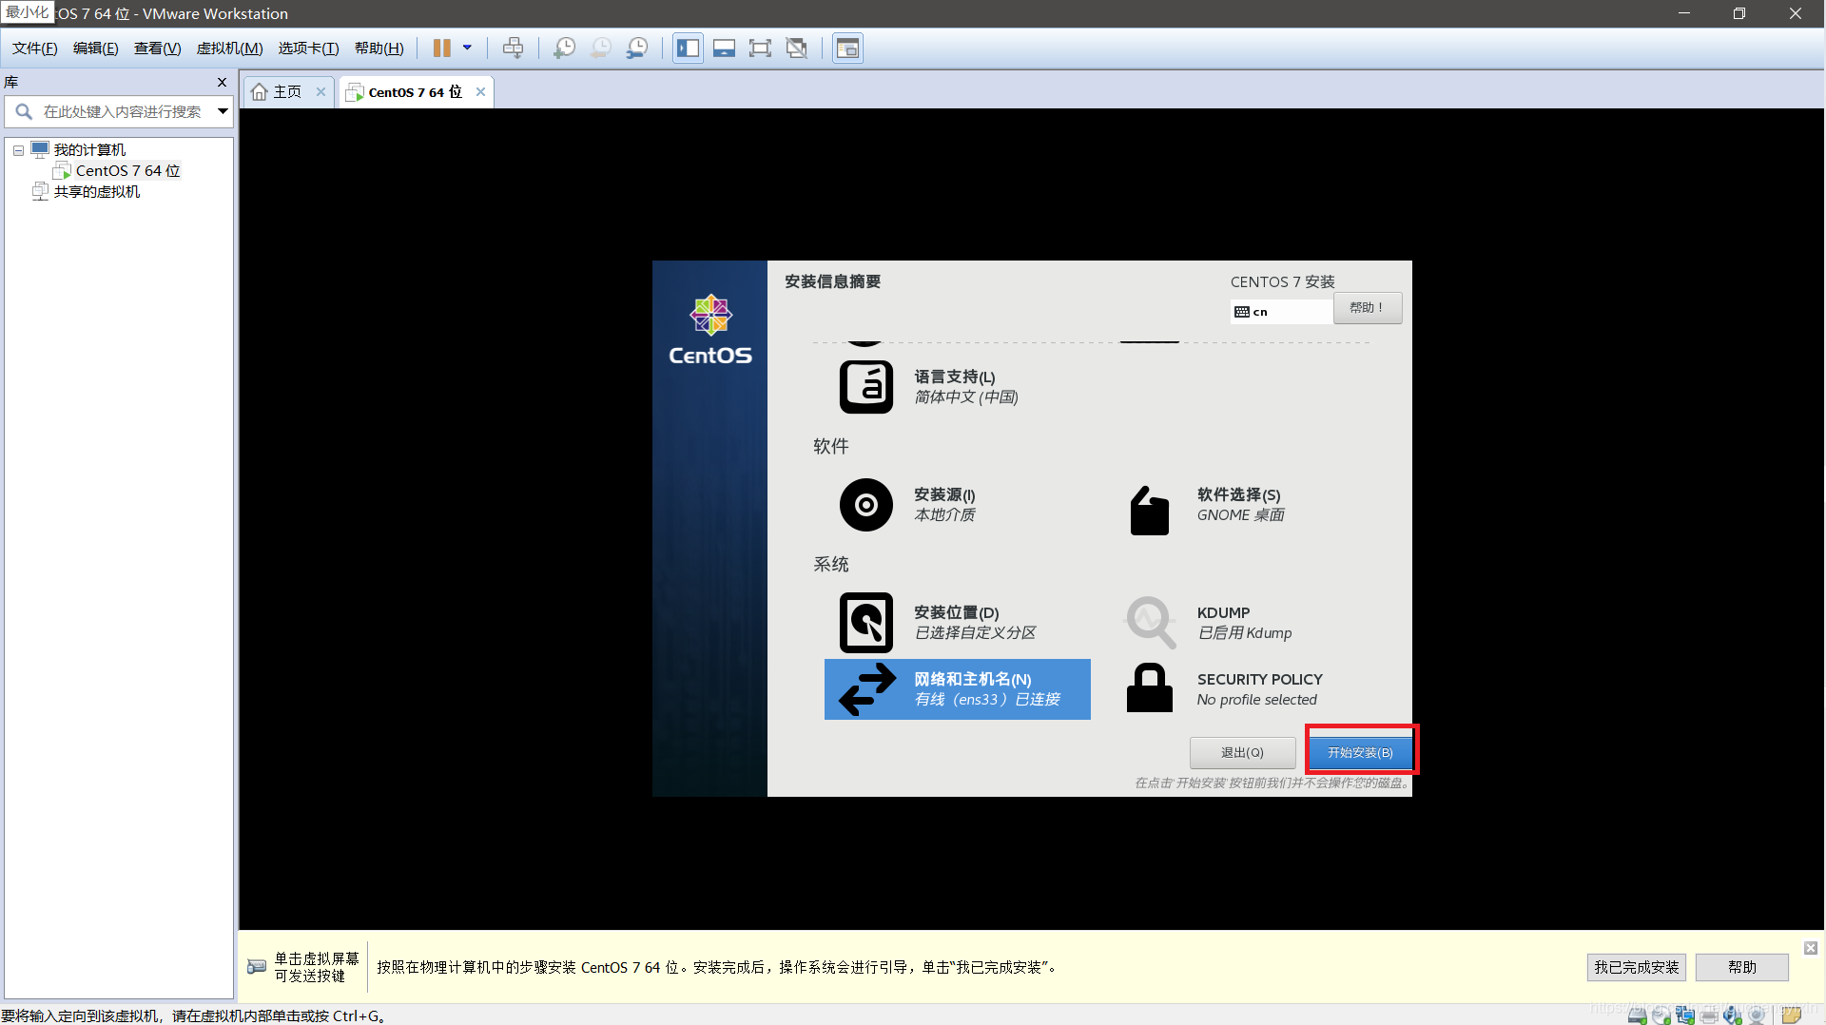The image size is (1826, 1025).
Task: Toggle the thumbnail bar view icon
Action: 724,48
